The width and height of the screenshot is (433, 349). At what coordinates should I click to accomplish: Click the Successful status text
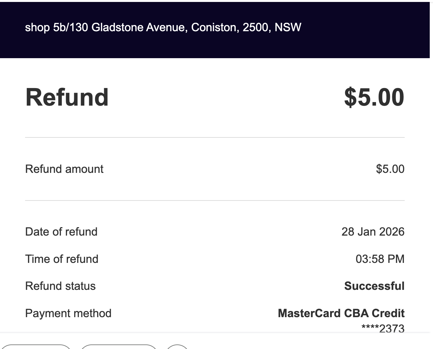(x=374, y=286)
